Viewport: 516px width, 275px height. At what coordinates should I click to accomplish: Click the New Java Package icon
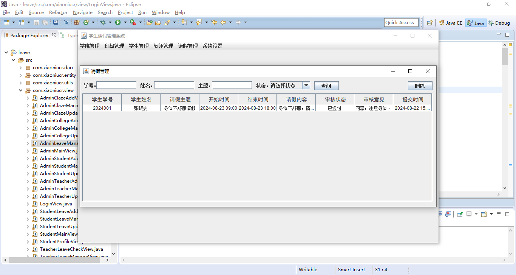[77, 23]
